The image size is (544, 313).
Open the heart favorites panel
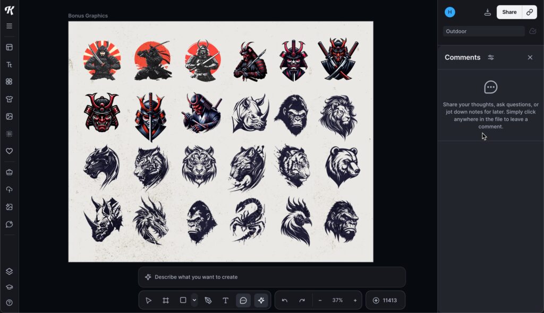(x=10, y=151)
